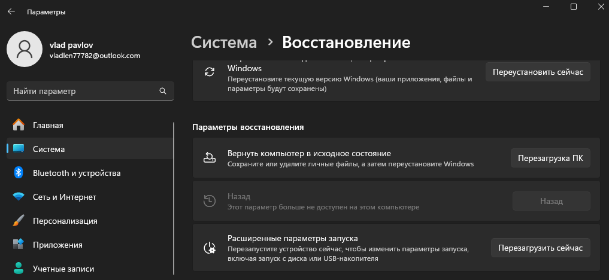Click Вернуть компьютер в исходное состояние text
609x280 pixels.
click(x=309, y=154)
